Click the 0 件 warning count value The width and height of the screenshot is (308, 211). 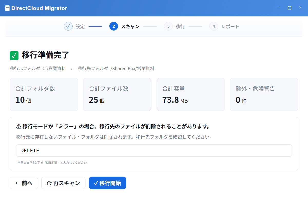pyautogui.click(x=241, y=100)
